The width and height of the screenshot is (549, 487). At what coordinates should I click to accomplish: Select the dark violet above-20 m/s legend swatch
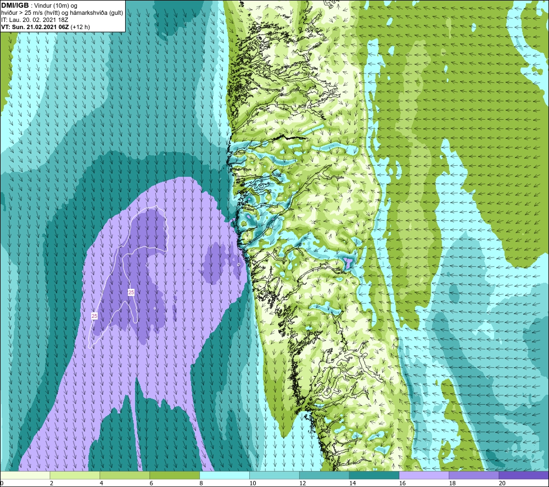[524, 475]
